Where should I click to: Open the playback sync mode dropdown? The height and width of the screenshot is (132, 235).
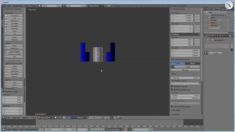tap(114, 129)
